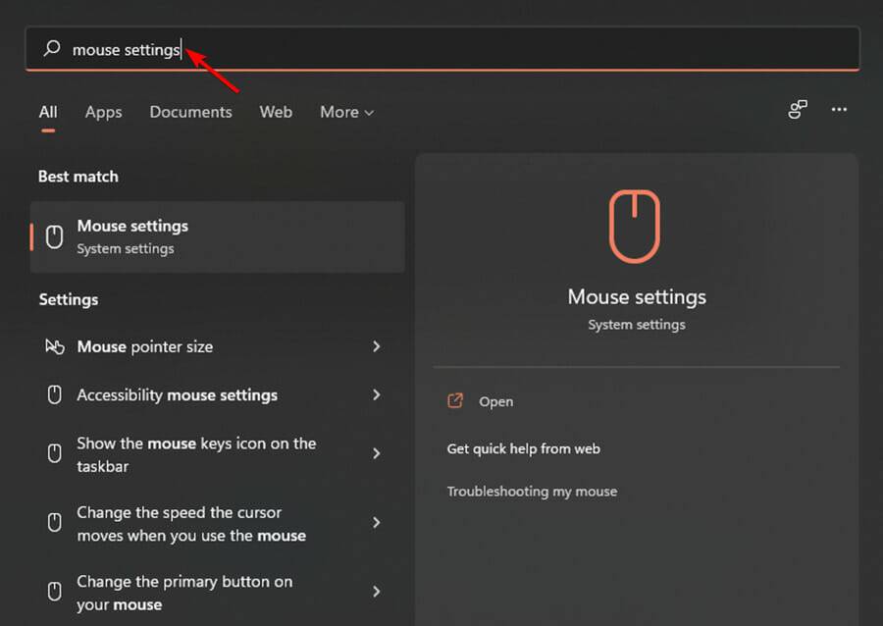
Task: Click Troubleshooting my mouse
Action: pyautogui.click(x=532, y=492)
